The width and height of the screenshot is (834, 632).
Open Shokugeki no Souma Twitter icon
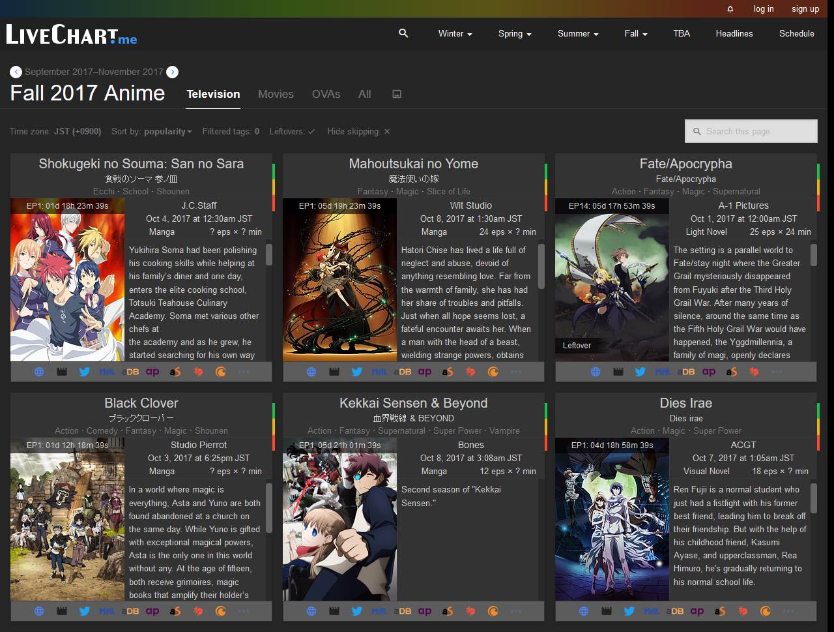click(x=84, y=372)
